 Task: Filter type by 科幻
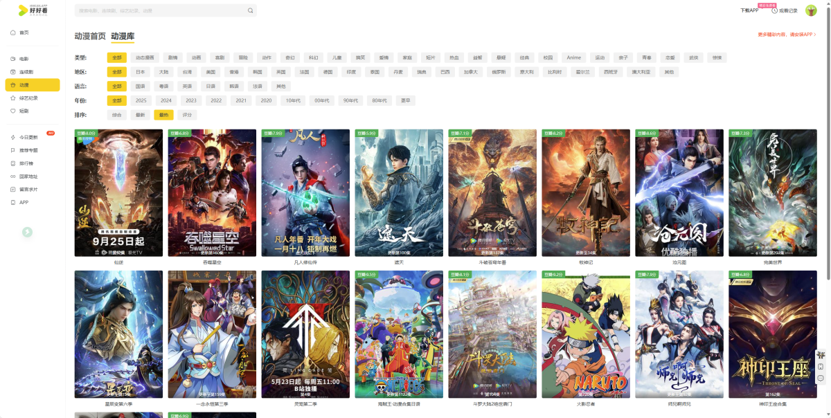click(x=314, y=57)
